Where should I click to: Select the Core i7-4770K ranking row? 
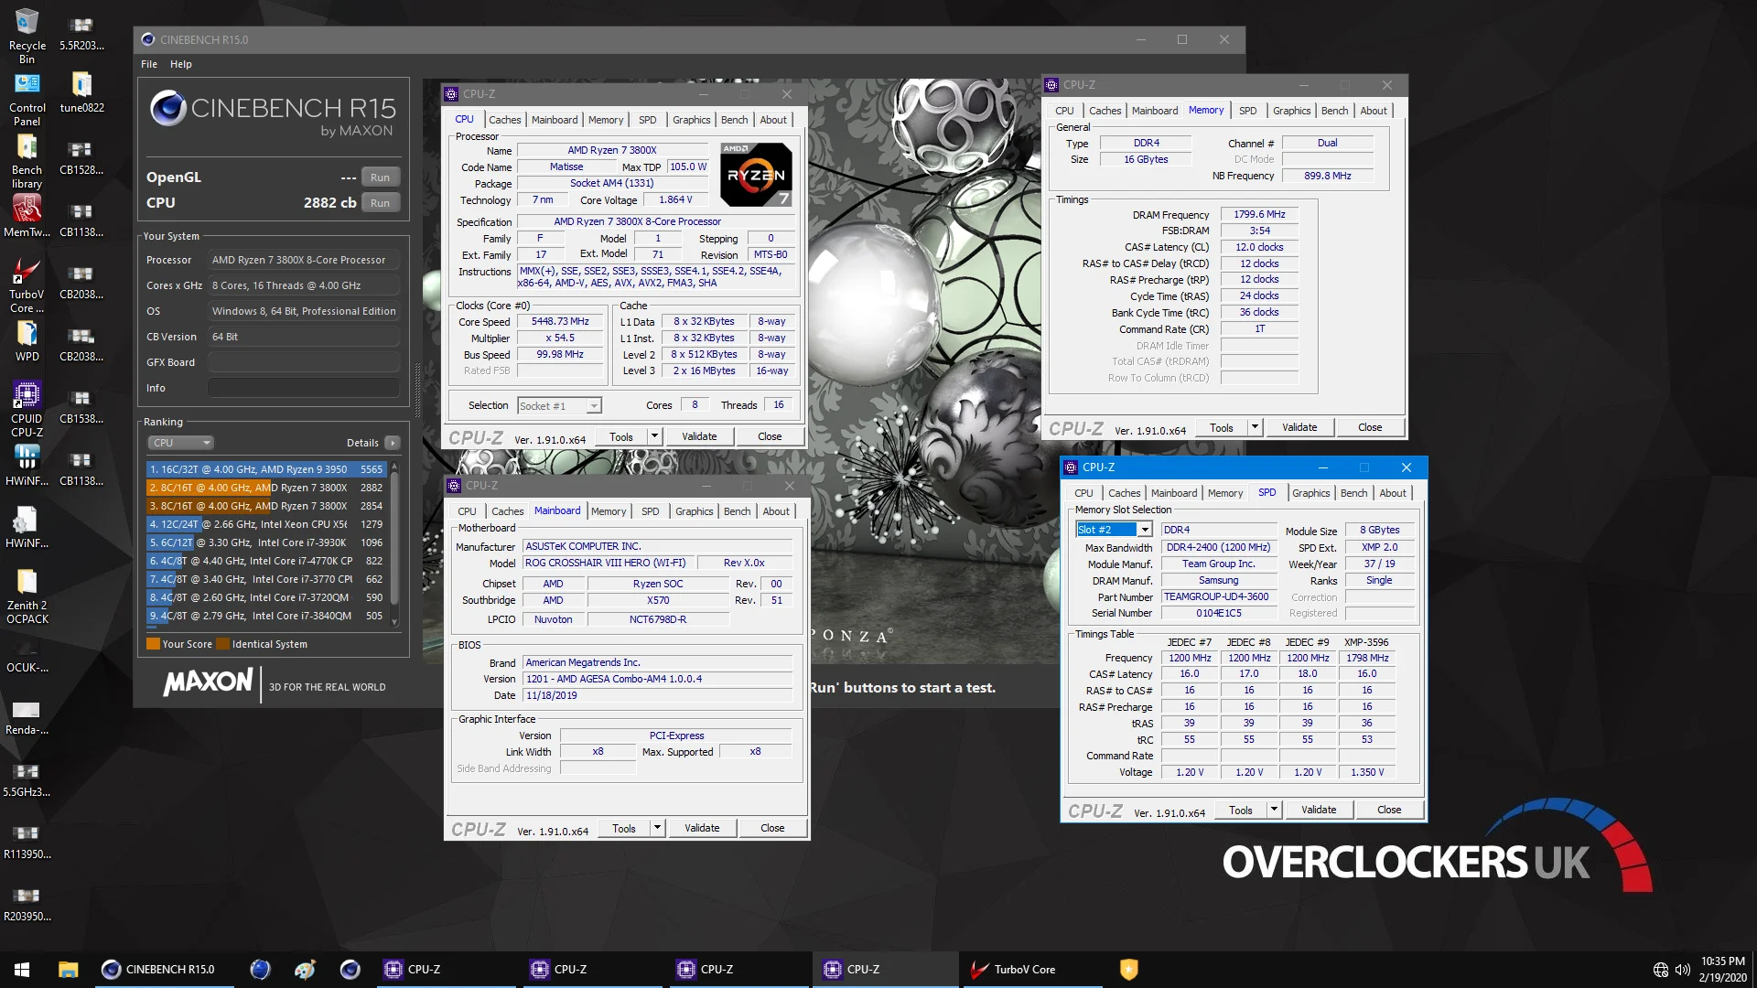coord(266,561)
